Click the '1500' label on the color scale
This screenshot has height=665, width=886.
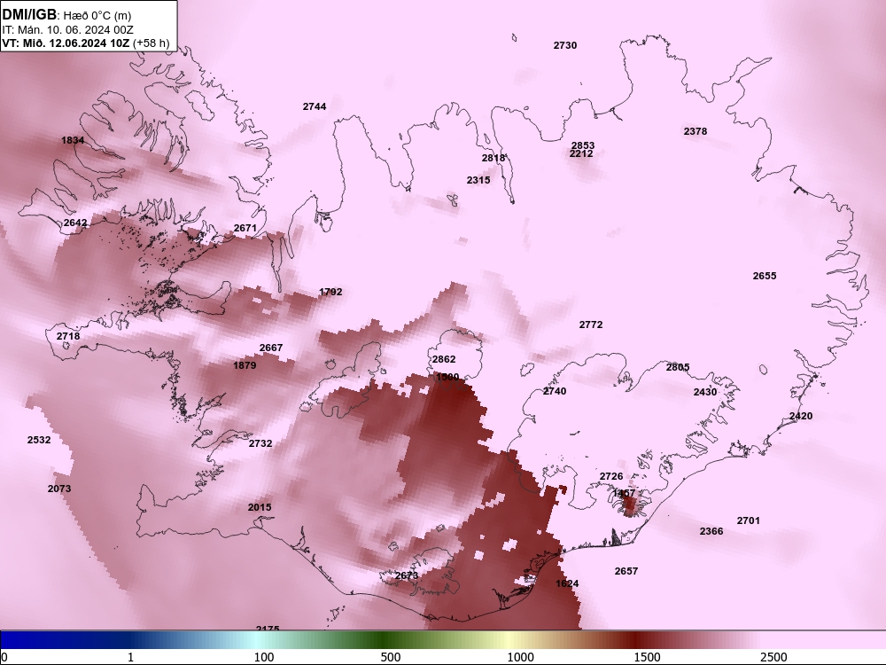(x=647, y=657)
